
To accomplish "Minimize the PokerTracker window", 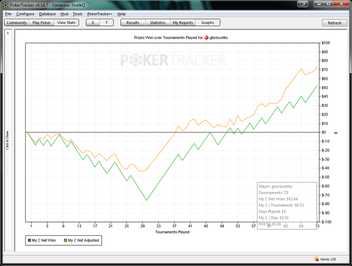I will tap(318, 4).
